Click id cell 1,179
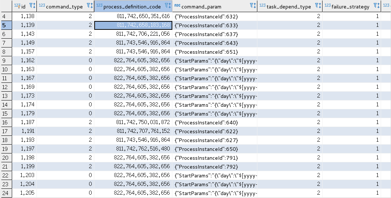Viewport: 391px width, 198px height. point(24,113)
